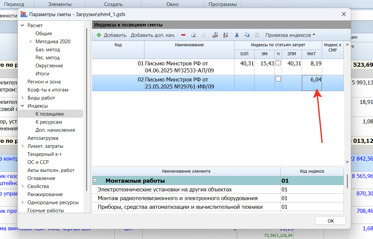Toggle the Ч checkbox for index 02
Screen dimensions: 373x239
click(x=278, y=79)
